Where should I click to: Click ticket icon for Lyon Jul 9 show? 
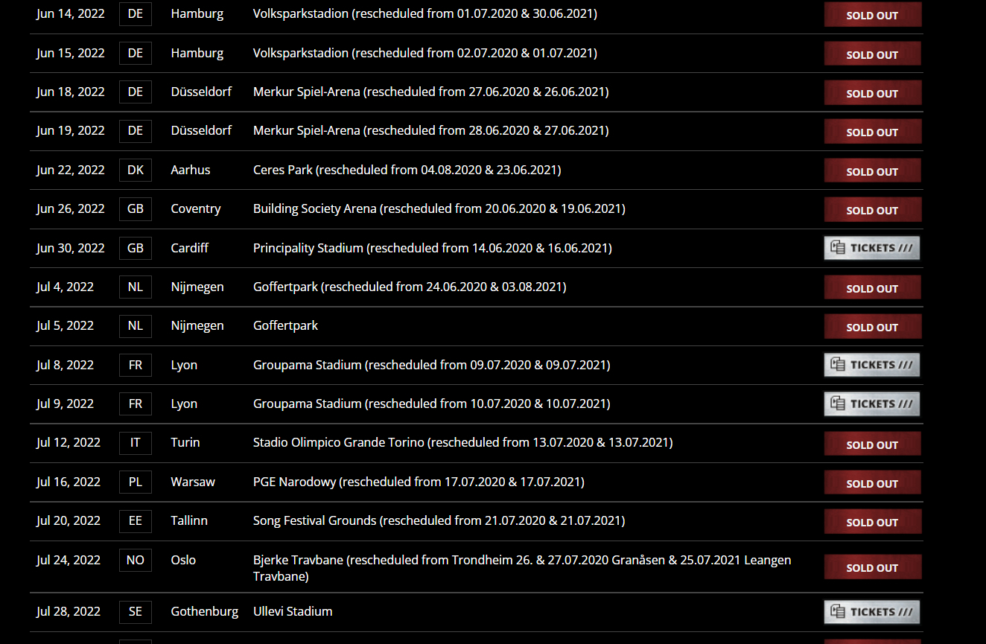click(838, 404)
